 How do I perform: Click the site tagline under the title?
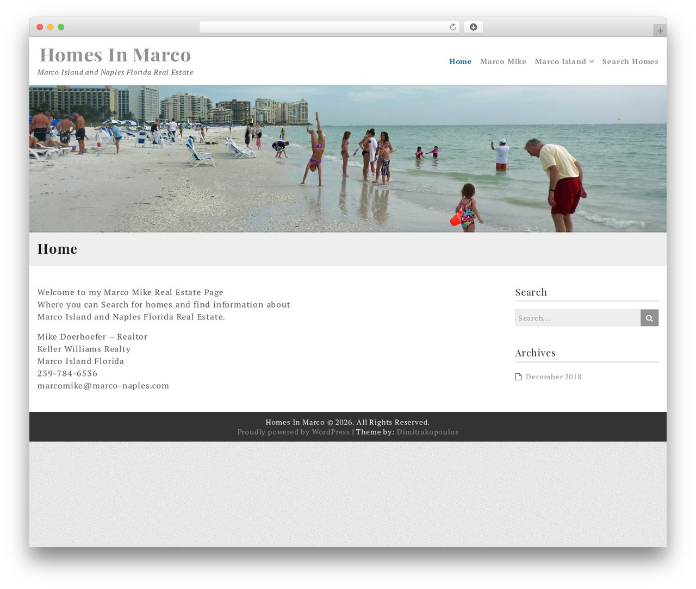(x=115, y=72)
